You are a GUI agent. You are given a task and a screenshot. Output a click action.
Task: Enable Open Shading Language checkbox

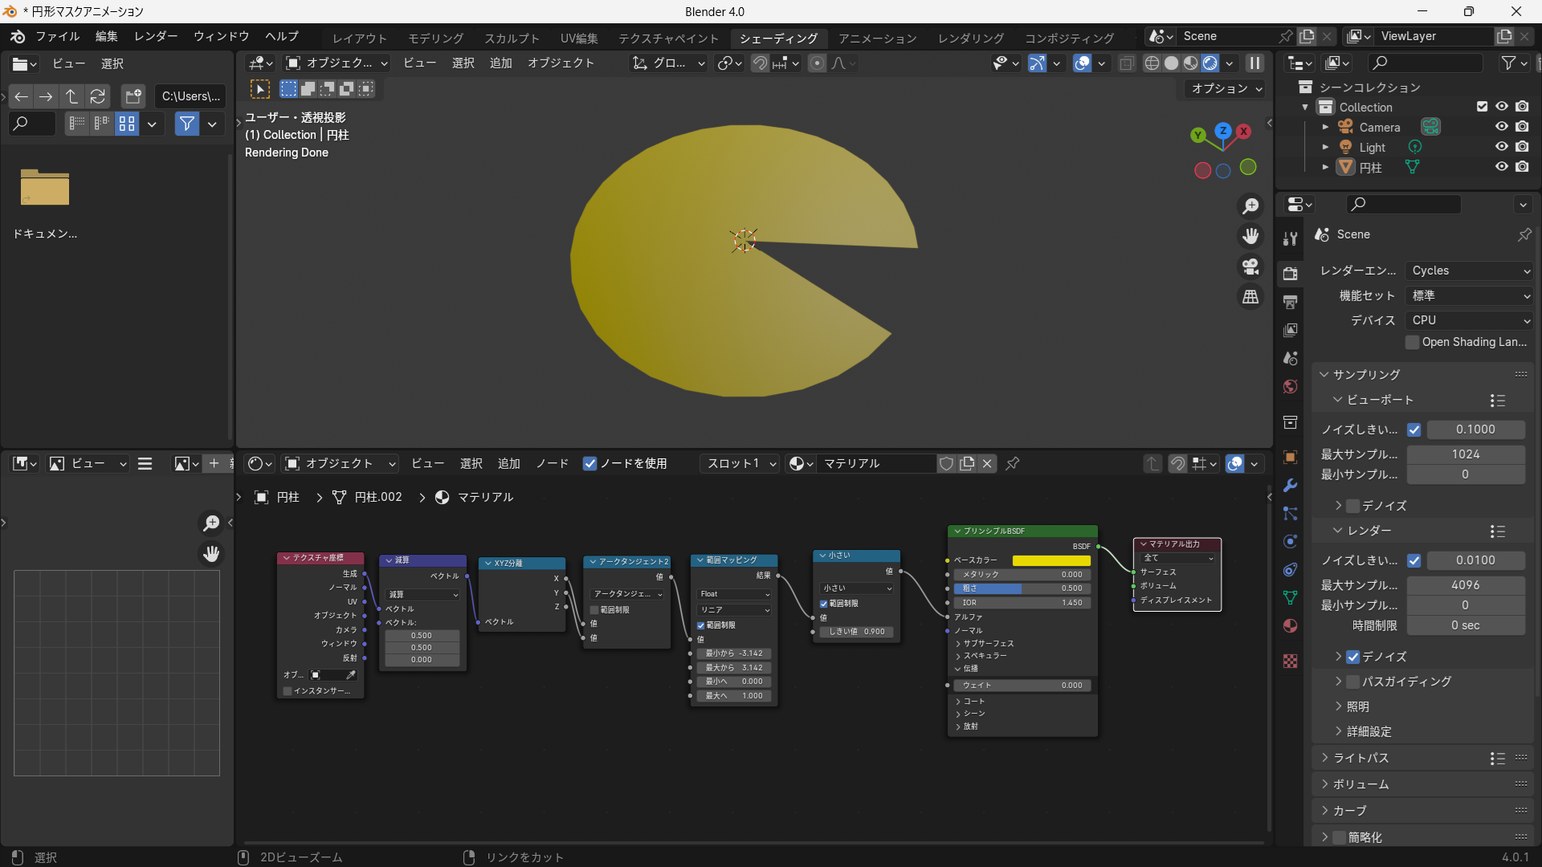pyautogui.click(x=1413, y=342)
